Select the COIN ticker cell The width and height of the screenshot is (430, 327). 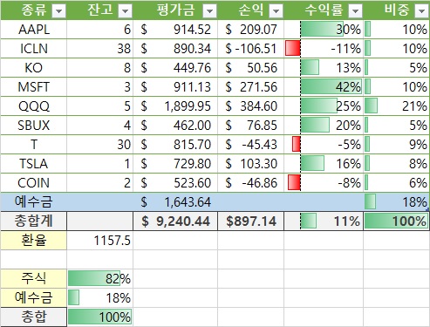pyautogui.click(x=34, y=183)
